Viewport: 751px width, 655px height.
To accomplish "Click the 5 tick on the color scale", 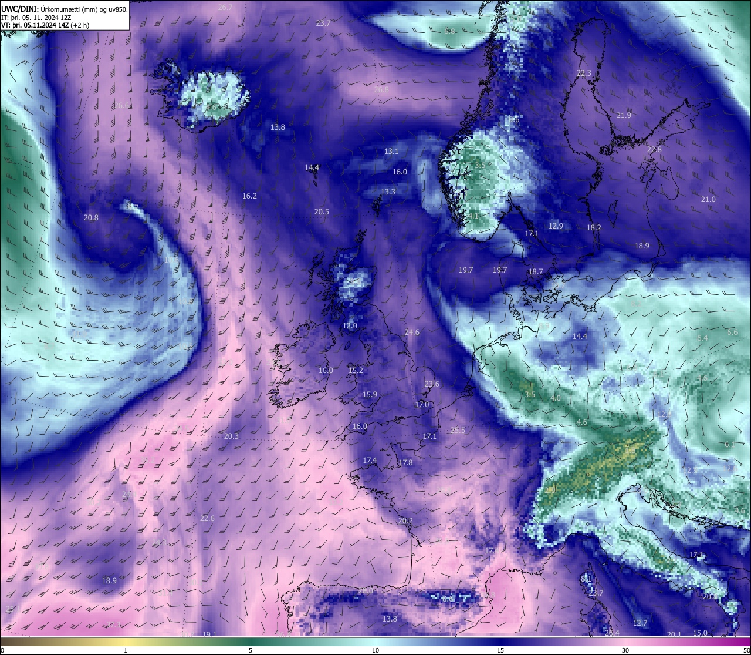I will coord(251,650).
